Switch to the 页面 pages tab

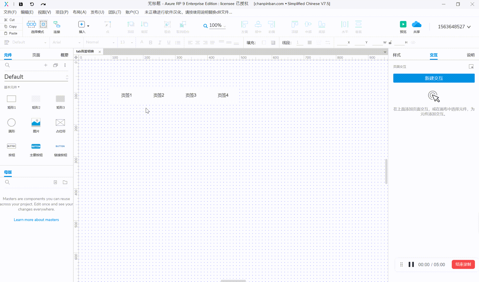(x=36, y=55)
